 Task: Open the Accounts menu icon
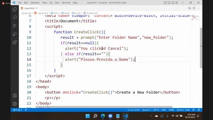[15, 96]
